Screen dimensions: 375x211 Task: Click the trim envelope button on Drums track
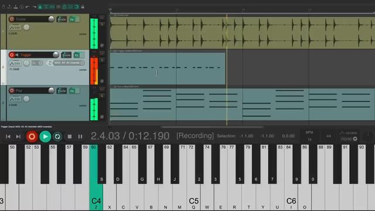coord(15,28)
